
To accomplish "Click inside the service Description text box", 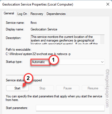I will [65, 40].
